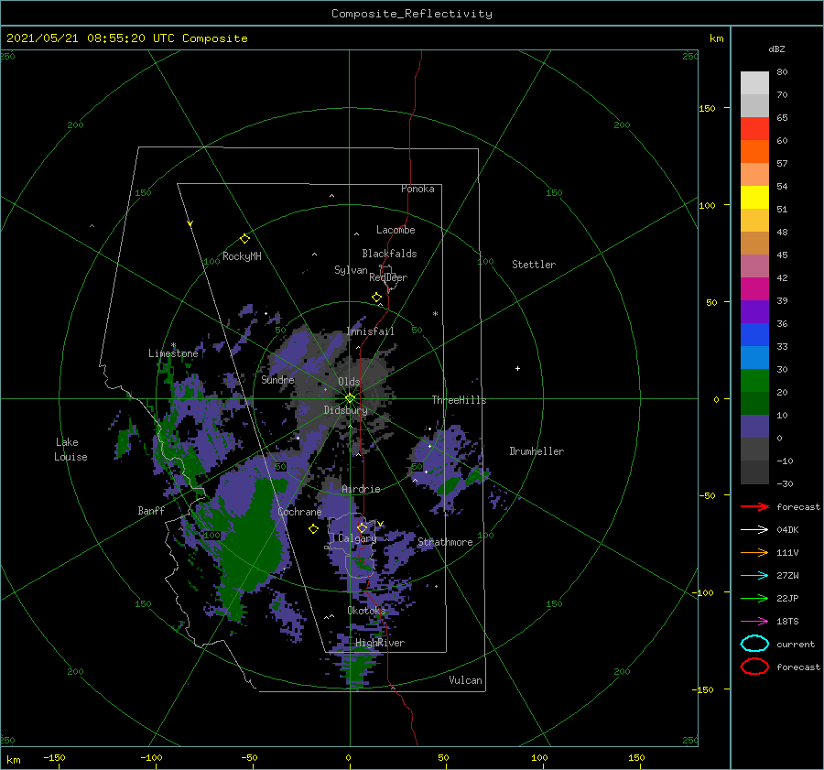Click the 150 km right axis tick label
The image size is (824, 770).
pyautogui.click(x=707, y=108)
